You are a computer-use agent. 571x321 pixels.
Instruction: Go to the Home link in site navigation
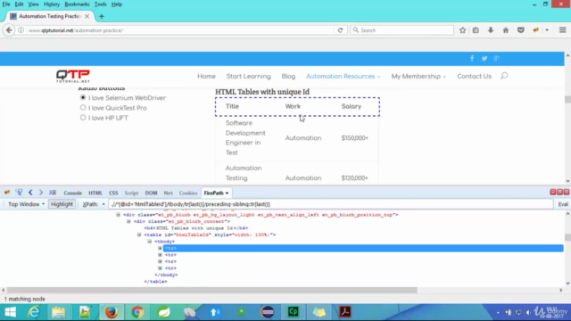pos(206,76)
